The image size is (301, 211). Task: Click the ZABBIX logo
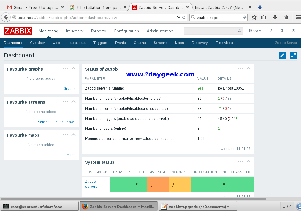(x=18, y=31)
